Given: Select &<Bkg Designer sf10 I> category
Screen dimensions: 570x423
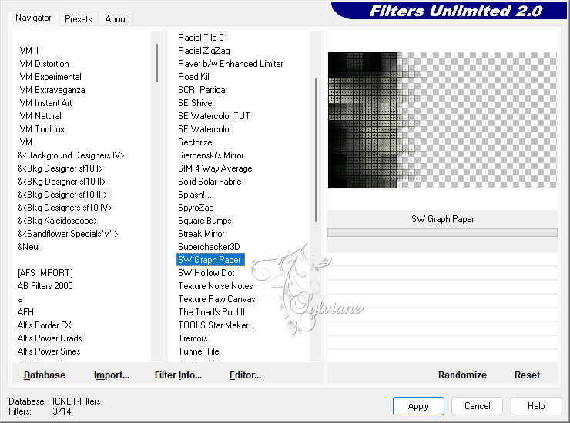Looking at the screenshot, I should click(x=60, y=168).
